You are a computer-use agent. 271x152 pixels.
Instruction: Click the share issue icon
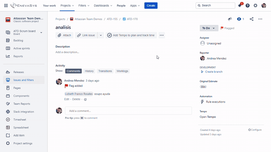[252, 19]
